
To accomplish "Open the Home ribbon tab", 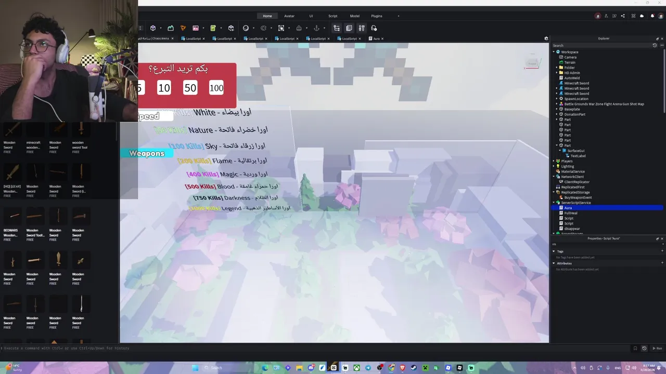I will pos(267,16).
